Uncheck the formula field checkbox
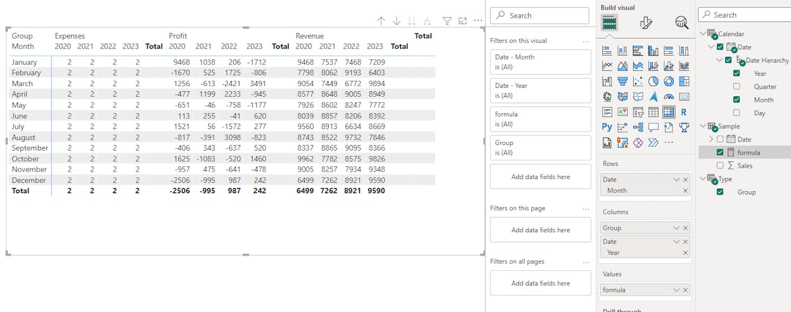791x312 pixels. click(x=720, y=152)
